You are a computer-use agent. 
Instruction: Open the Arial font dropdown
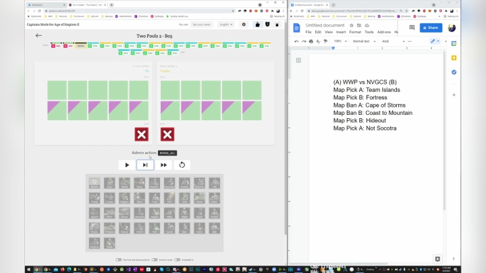(393, 41)
